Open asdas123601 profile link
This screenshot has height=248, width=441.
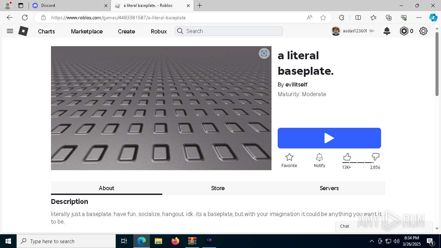point(355,31)
